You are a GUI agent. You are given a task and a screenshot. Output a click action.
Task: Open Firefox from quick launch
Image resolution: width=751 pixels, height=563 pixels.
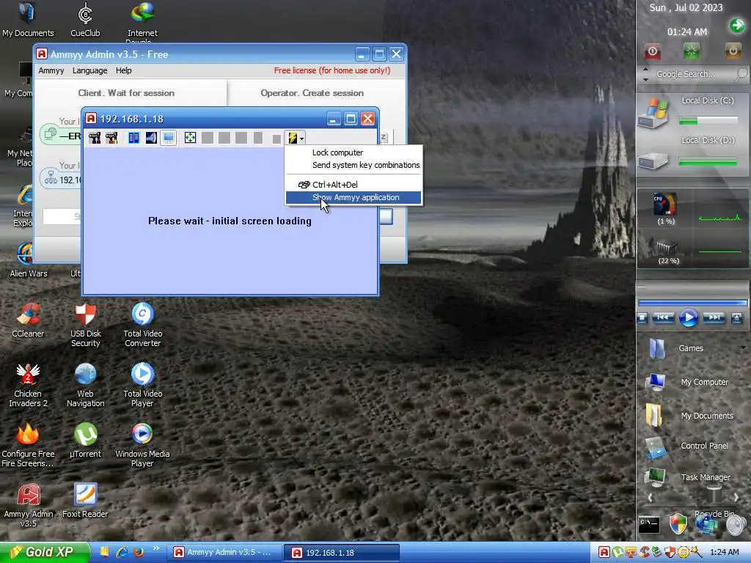pyautogui.click(x=139, y=552)
